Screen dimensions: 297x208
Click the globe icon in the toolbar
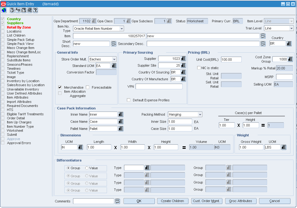[4, 10]
